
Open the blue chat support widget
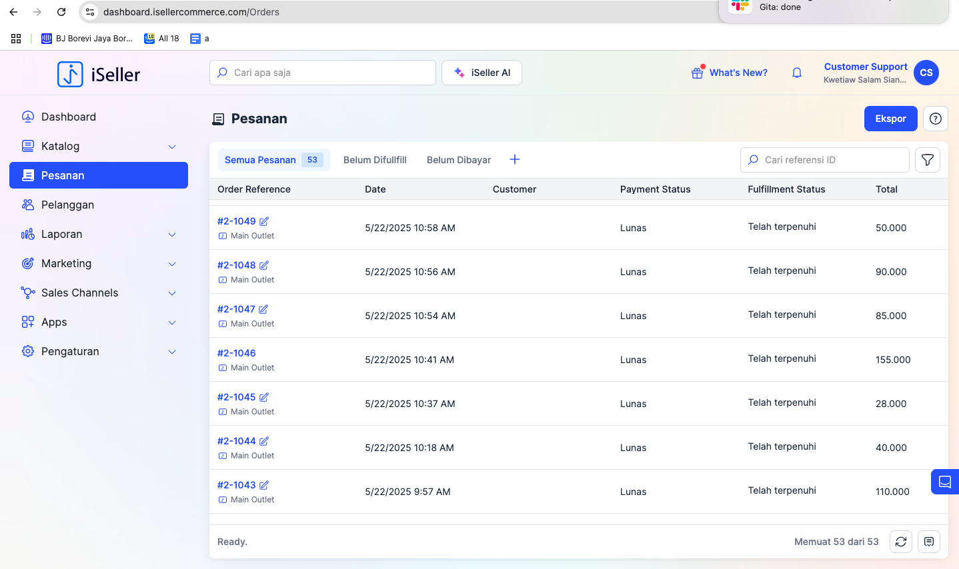944,482
